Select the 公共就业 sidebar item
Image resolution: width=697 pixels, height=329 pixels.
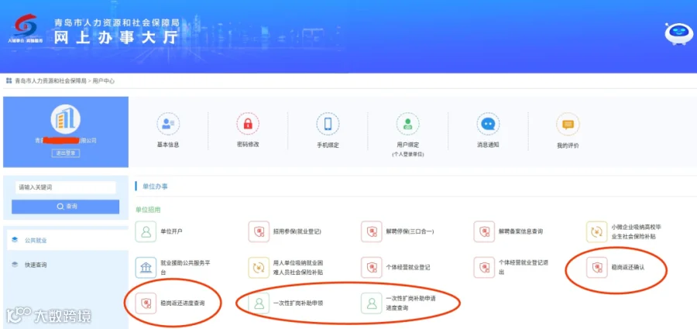click(66, 241)
